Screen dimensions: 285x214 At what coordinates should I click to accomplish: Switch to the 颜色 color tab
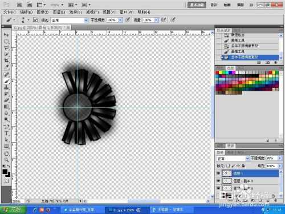coord(220,68)
